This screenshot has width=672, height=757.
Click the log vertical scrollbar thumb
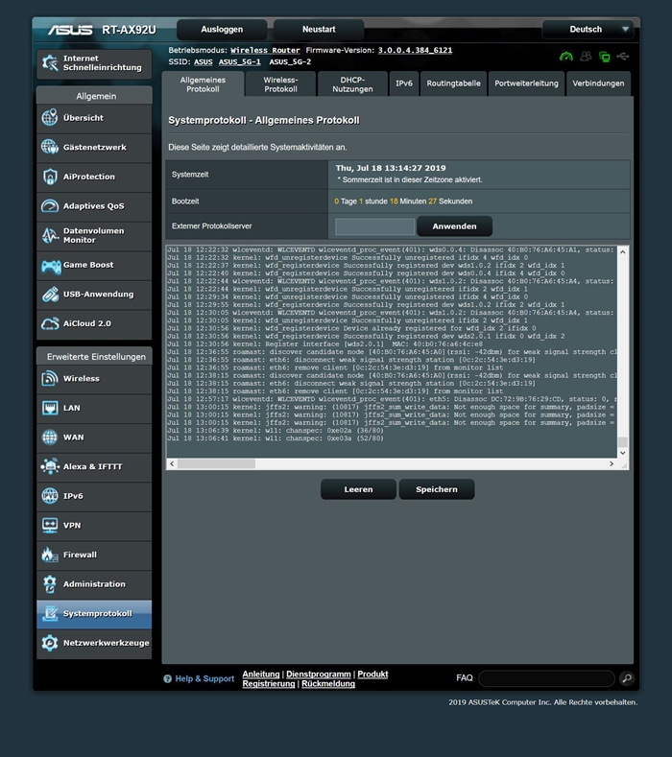[623, 441]
